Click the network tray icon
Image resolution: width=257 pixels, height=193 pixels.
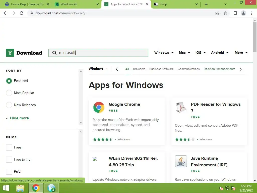pos(227,188)
